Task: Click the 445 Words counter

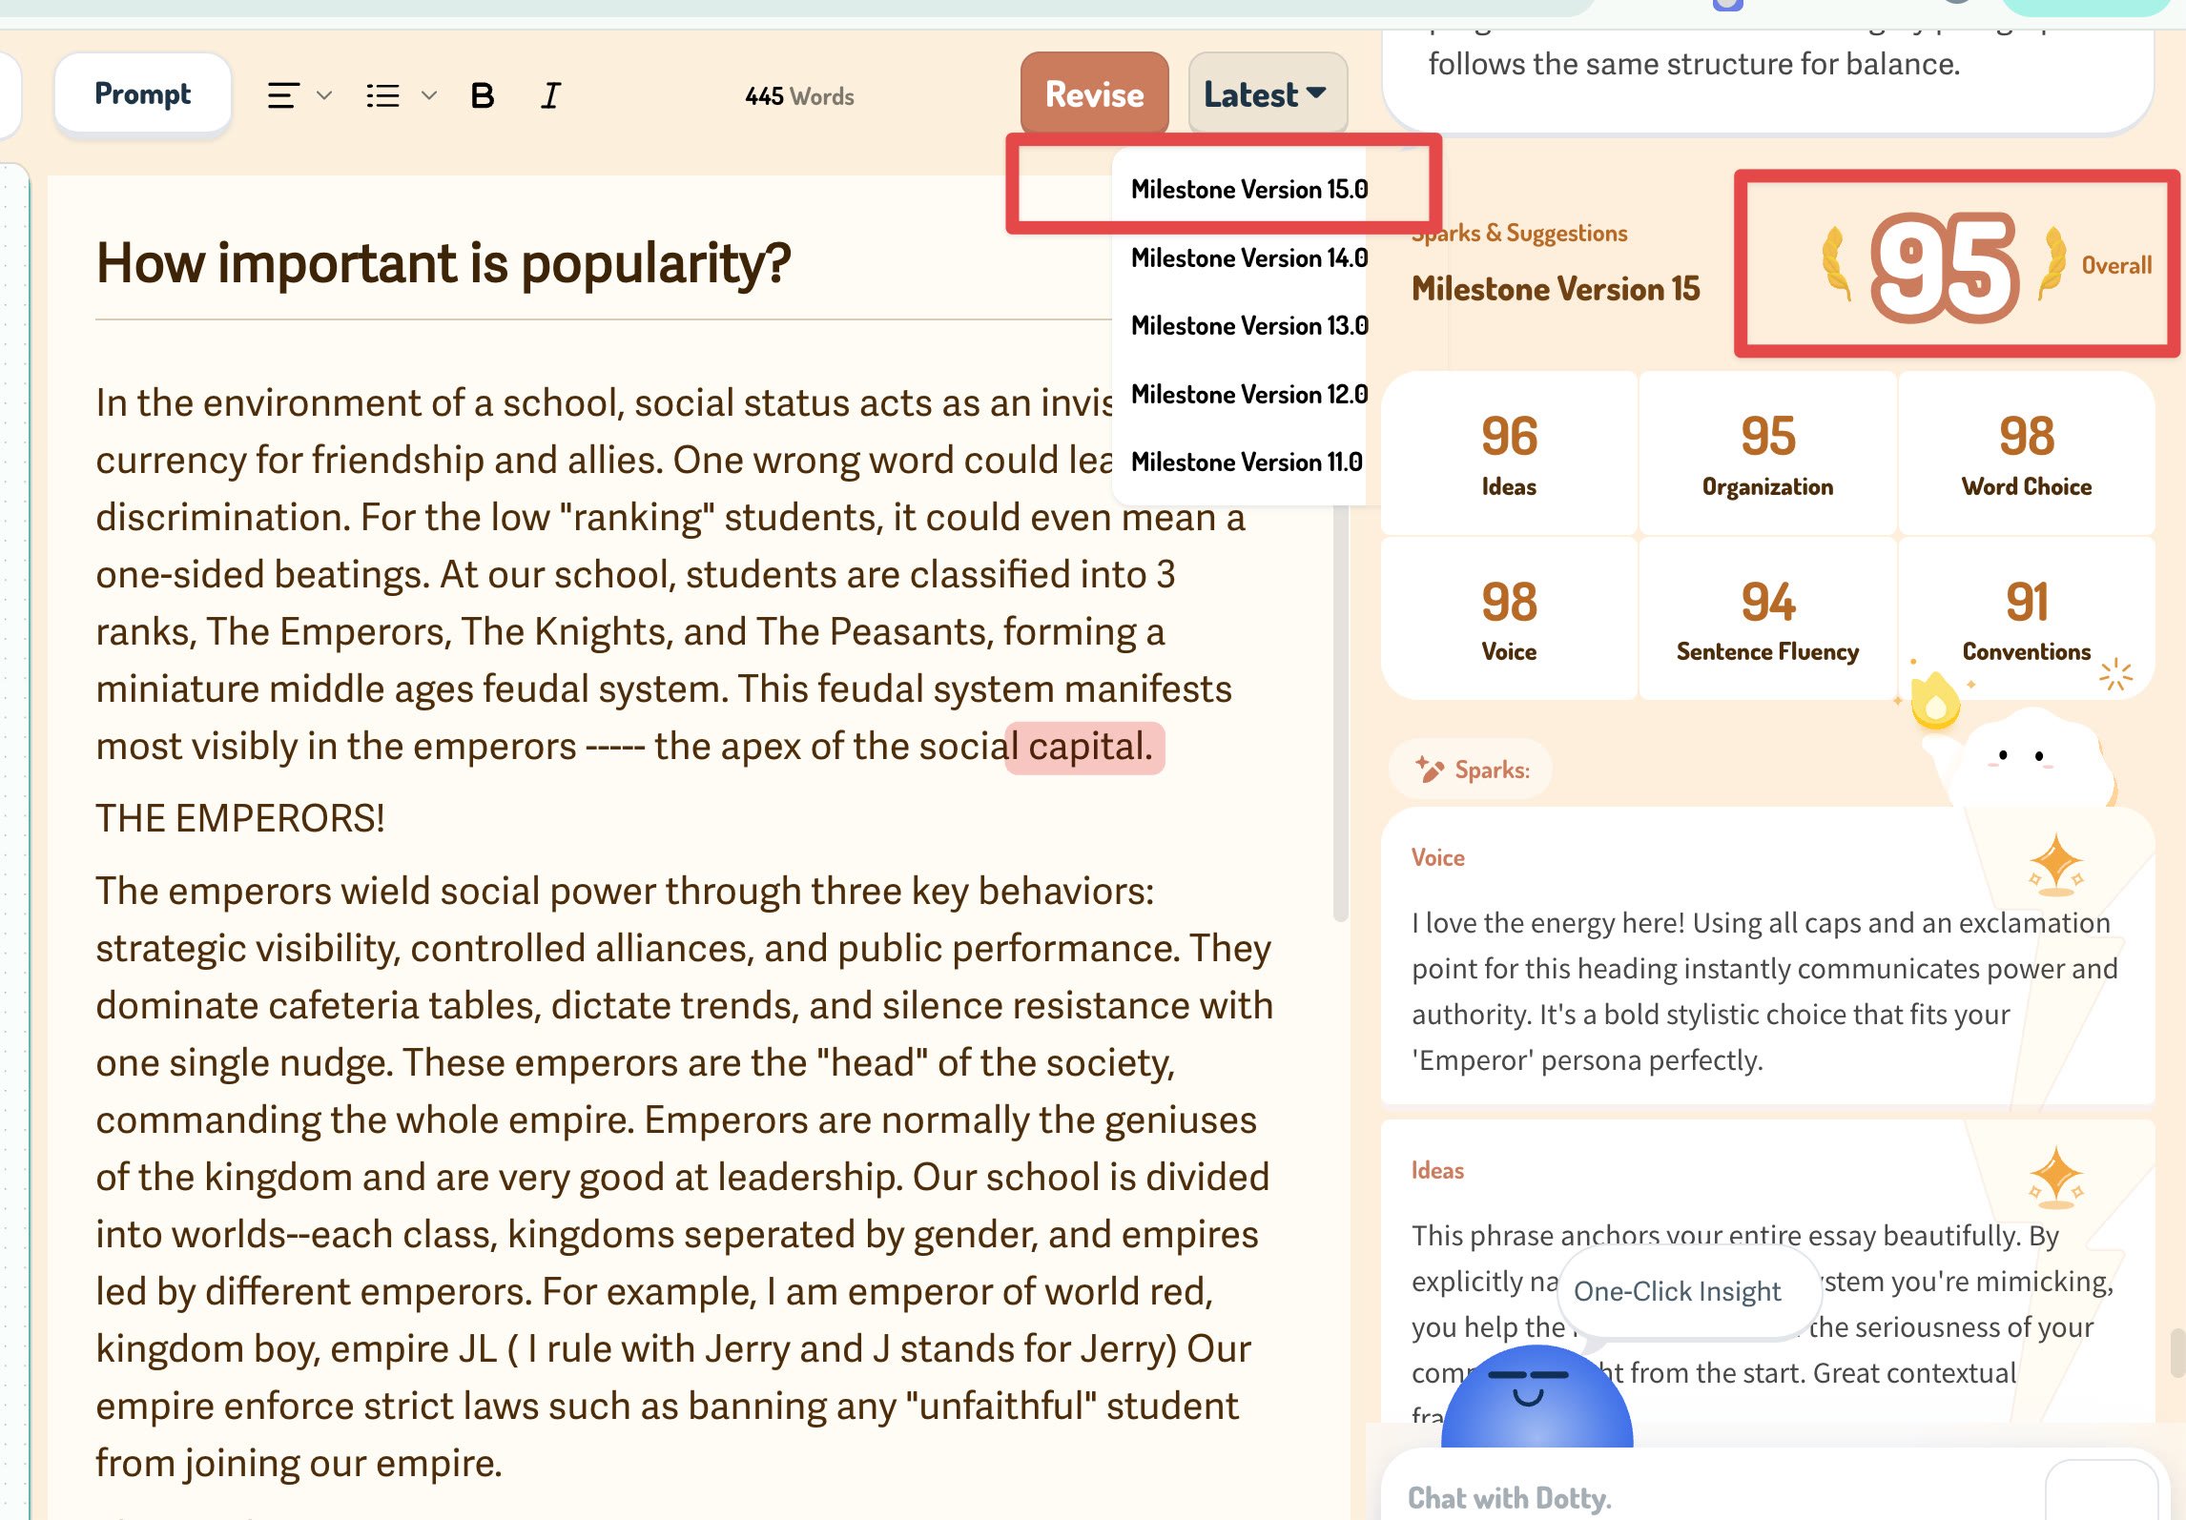Action: tap(799, 96)
